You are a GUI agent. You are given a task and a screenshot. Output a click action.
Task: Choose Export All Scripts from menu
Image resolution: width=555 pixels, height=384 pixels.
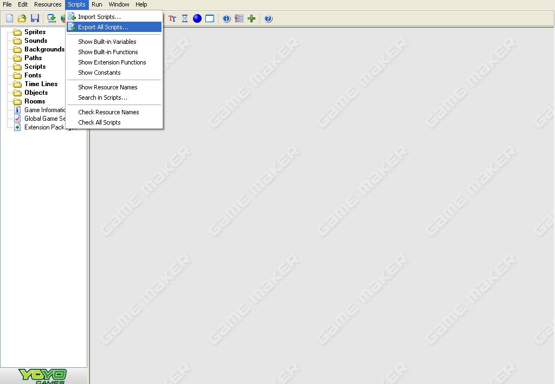103,27
